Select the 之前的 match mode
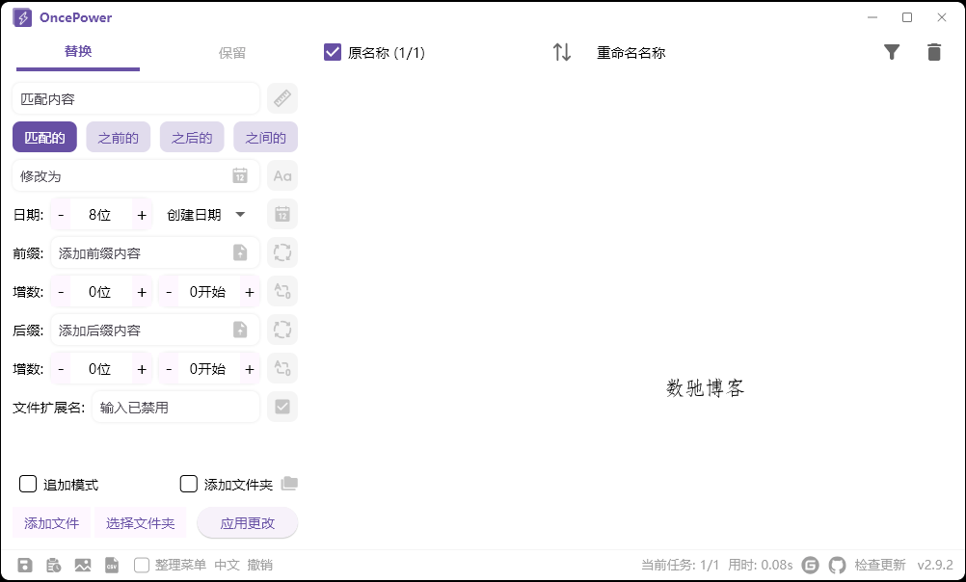 tap(119, 138)
